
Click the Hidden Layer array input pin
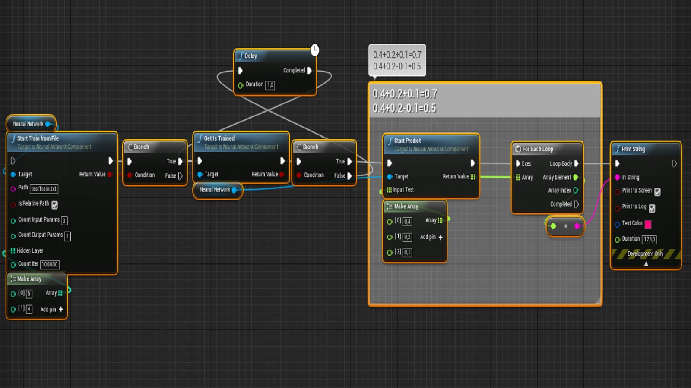pyautogui.click(x=13, y=251)
